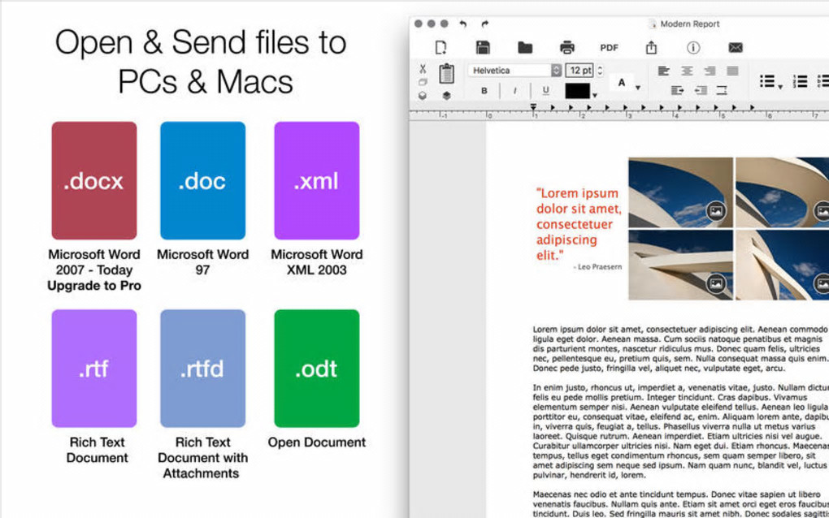Image resolution: width=829 pixels, height=518 pixels.
Task: Click the black text color swatch
Action: tap(577, 91)
